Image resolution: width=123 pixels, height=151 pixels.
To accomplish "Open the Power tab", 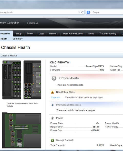I will tap(30, 33).
